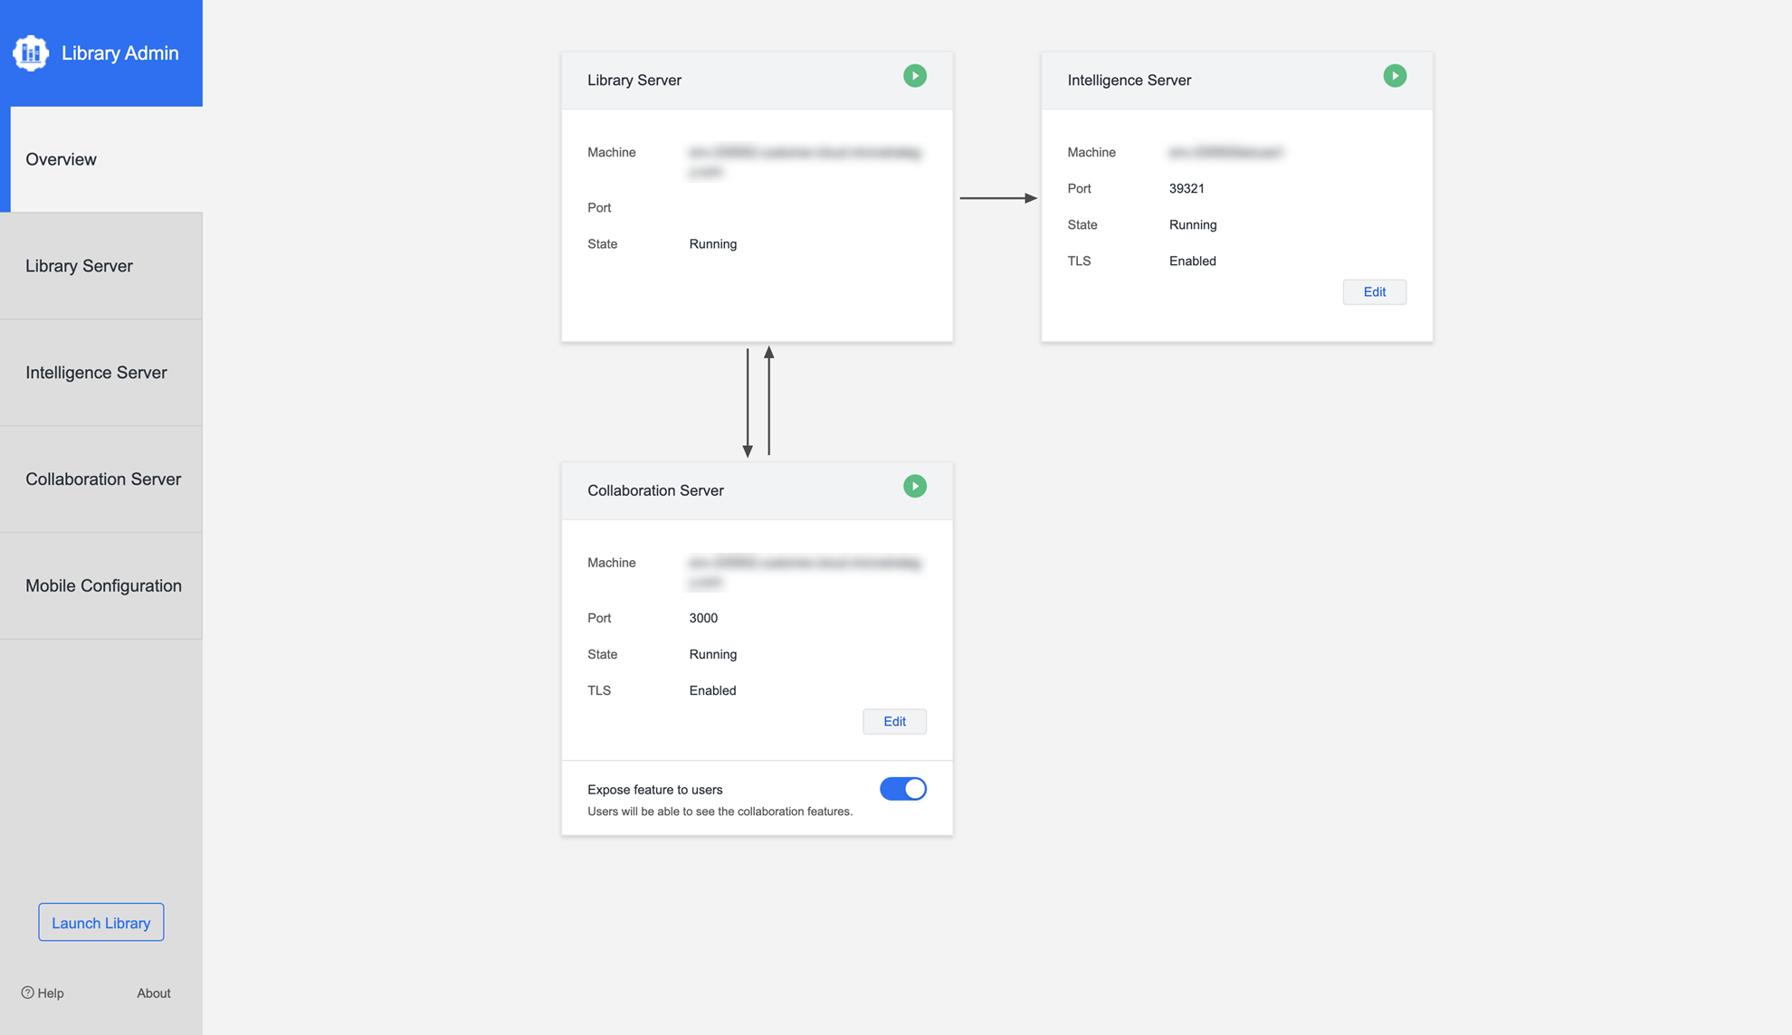Edit the Intelligence Server settings
This screenshot has width=1792, height=1035.
click(1374, 292)
